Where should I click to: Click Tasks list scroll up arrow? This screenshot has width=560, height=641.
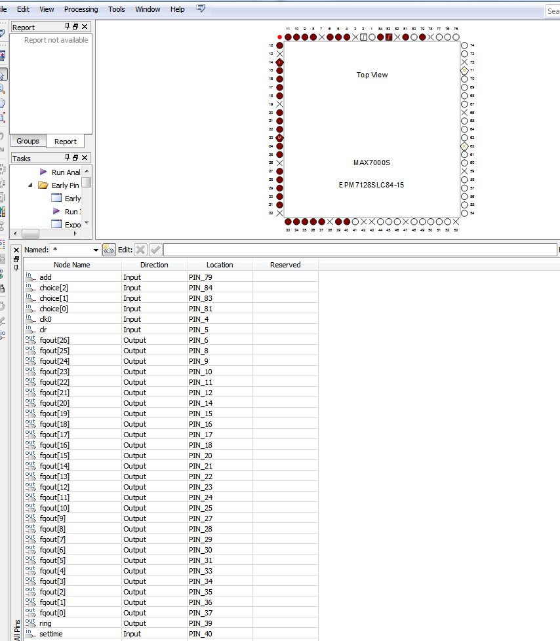tap(87, 170)
